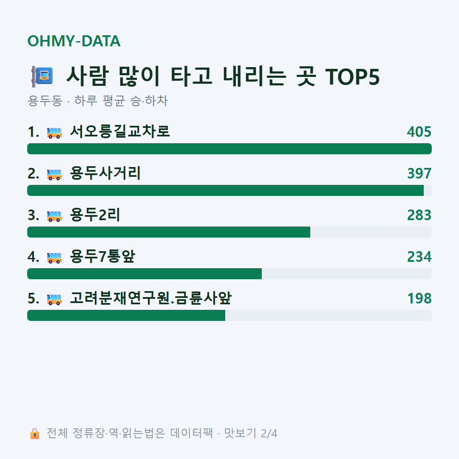Click the 198 progress bar for rank five
The image size is (459, 459).
[x=229, y=315]
